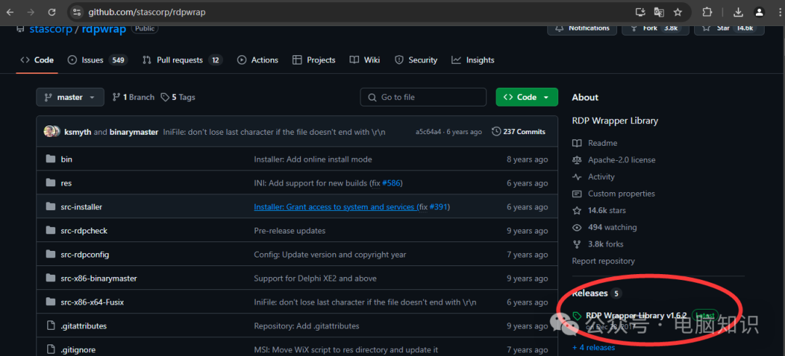Viewport: 785px width, 356px height.
Task: Bookmark this page with the star icon
Action: pyautogui.click(x=677, y=12)
